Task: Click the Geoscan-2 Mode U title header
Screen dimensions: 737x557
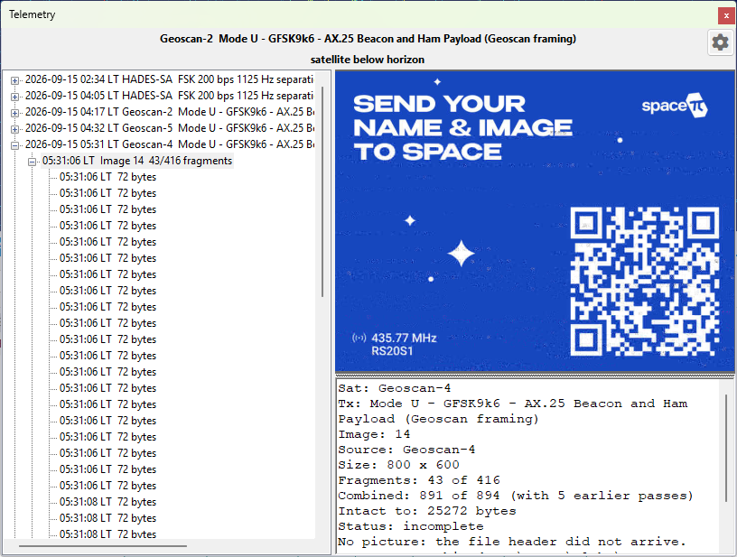Action: coord(368,39)
